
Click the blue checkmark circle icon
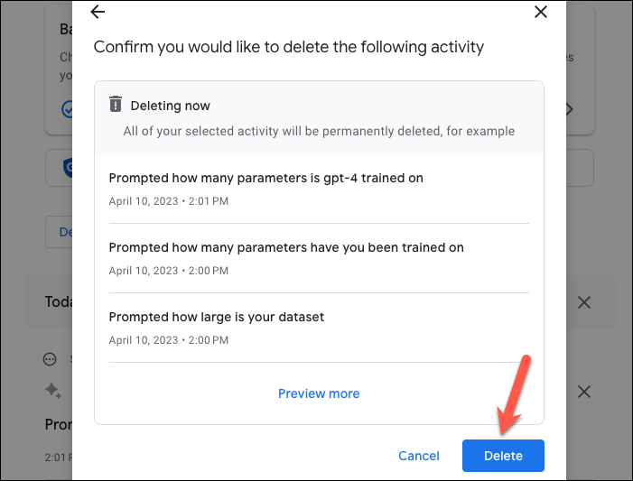pos(67,109)
